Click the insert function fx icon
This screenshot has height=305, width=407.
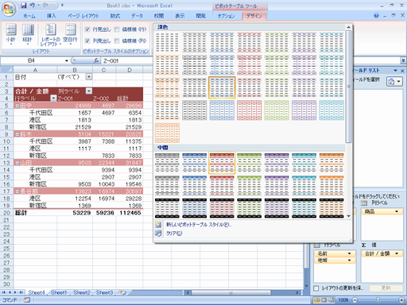[96, 60]
